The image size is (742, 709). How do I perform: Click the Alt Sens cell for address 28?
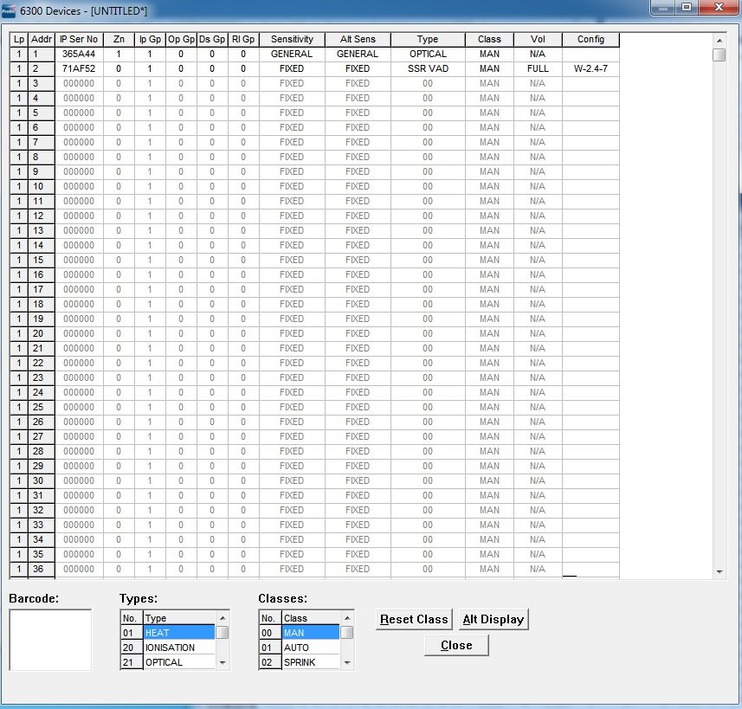(x=358, y=451)
